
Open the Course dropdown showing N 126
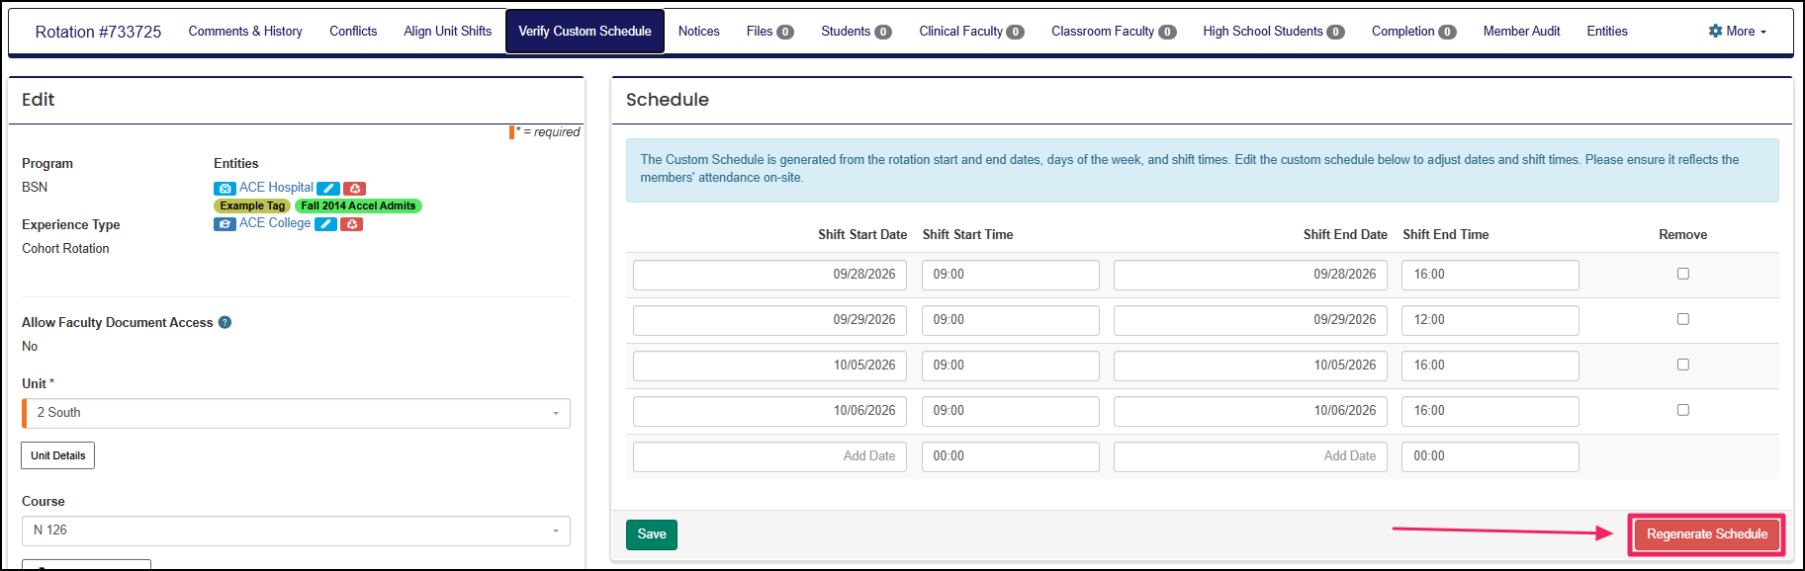[x=296, y=530]
